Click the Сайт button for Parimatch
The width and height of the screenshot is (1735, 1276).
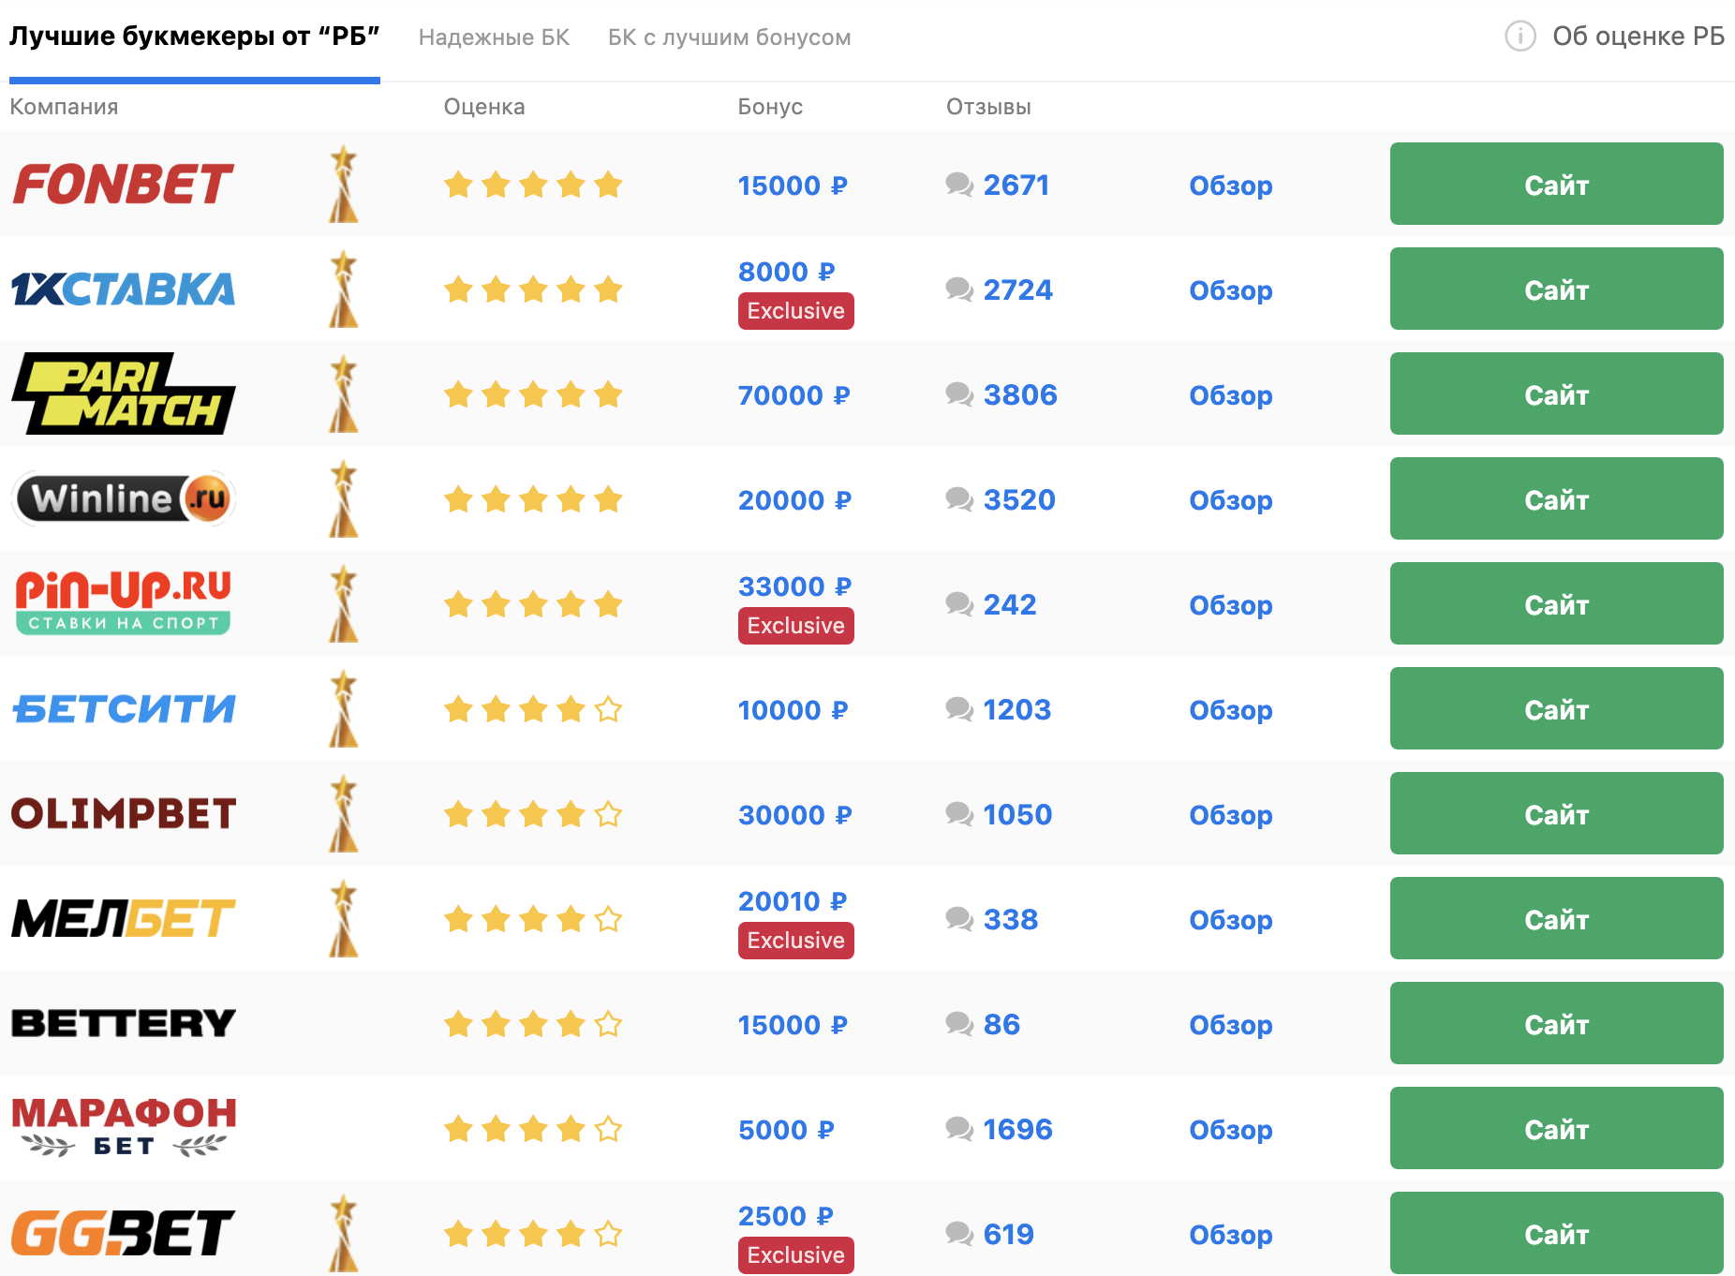coord(1556,393)
